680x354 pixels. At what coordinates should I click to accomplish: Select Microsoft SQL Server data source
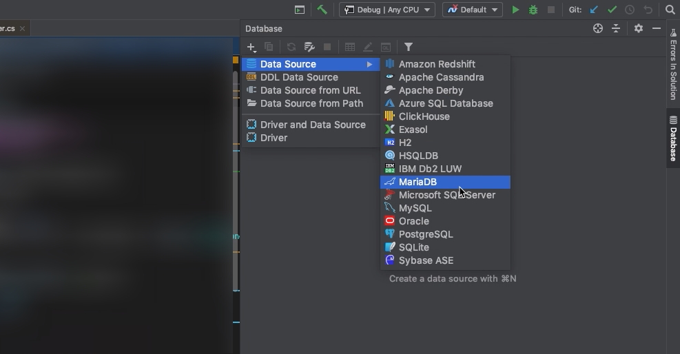pos(445,195)
